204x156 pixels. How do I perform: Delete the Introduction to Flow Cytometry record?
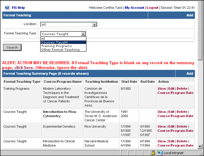click(x=182, y=112)
